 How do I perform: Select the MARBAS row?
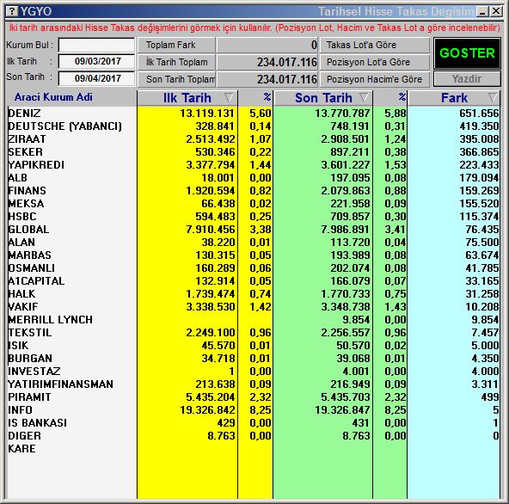click(253, 255)
